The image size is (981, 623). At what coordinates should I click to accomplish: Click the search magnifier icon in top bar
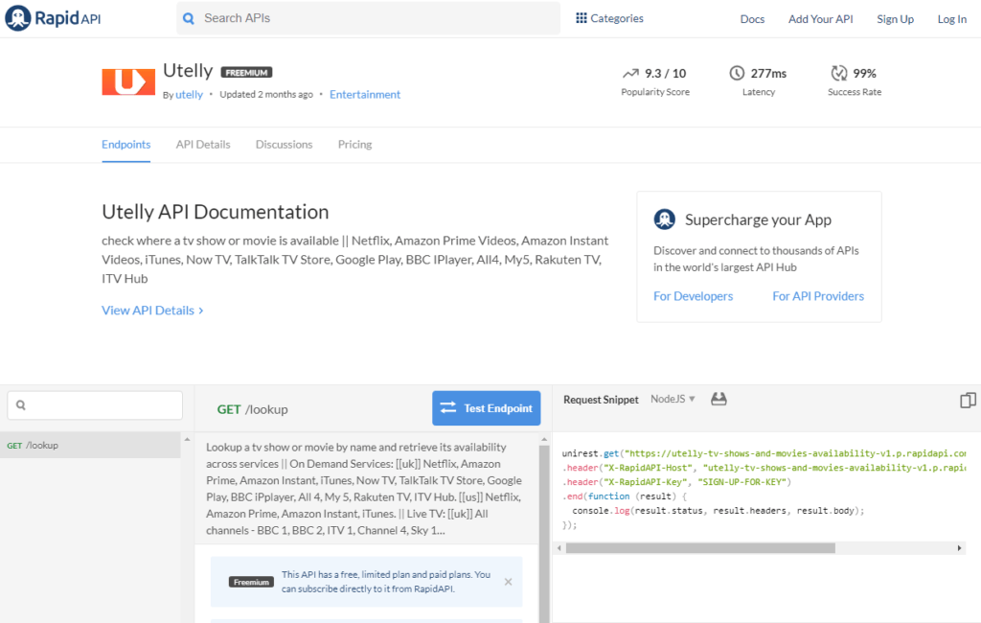189,19
